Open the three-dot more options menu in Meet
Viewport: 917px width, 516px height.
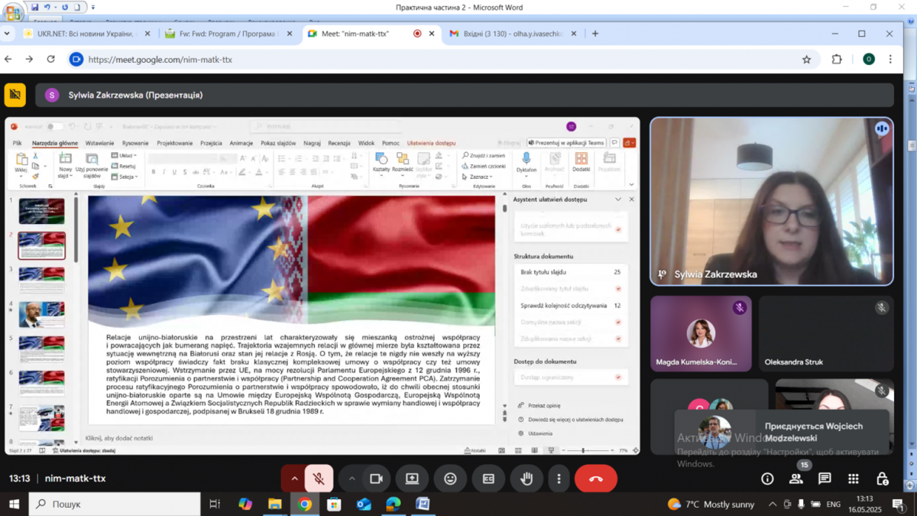(x=559, y=479)
